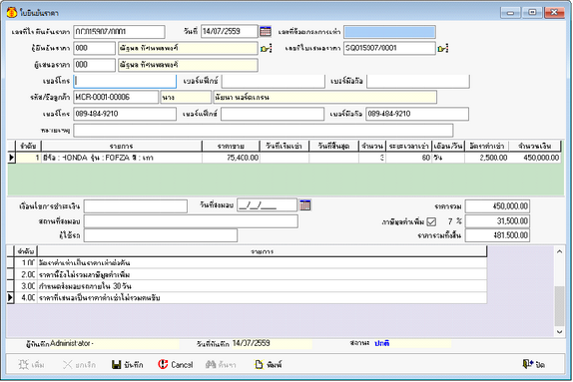Click the price confirmer code field 000
The image size is (573, 382).
tap(94, 48)
